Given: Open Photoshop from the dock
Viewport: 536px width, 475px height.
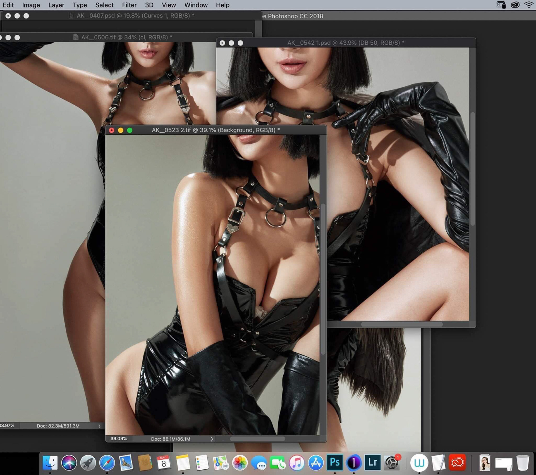Looking at the screenshot, I should coord(335,462).
